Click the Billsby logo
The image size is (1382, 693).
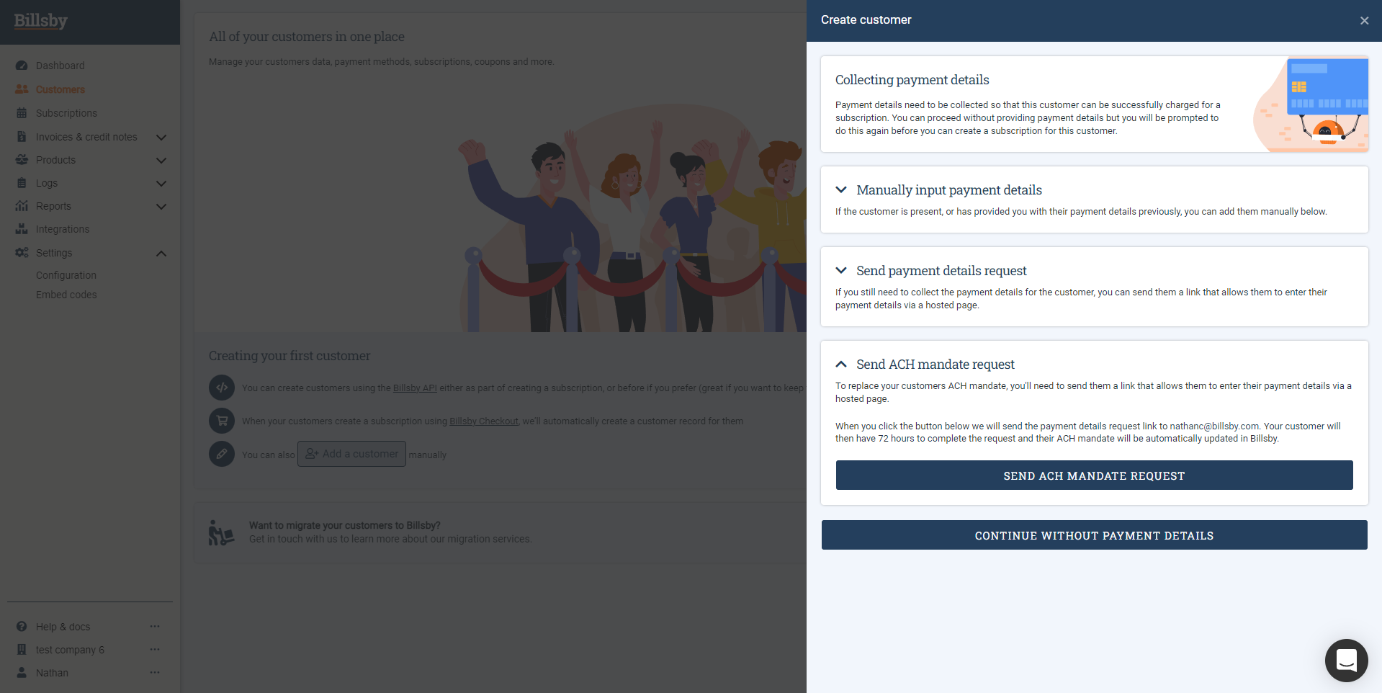click(x=41, y=21)
